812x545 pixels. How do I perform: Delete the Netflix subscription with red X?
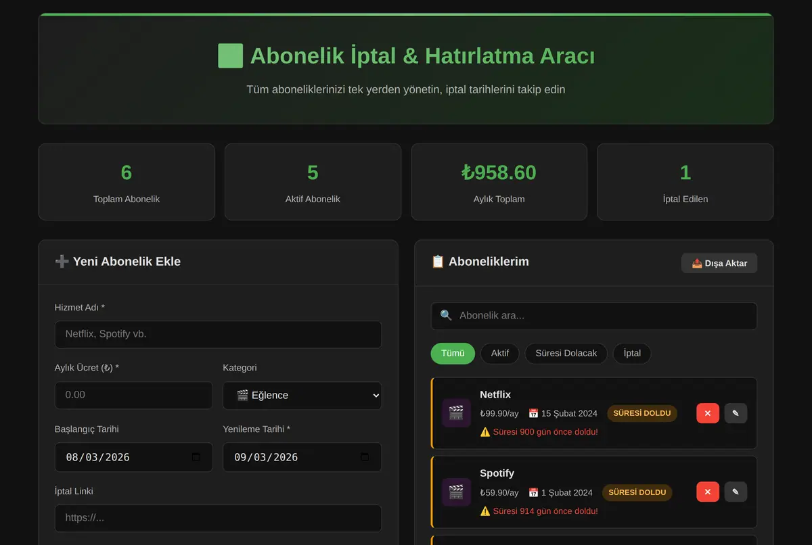click(x=708, y=413)
